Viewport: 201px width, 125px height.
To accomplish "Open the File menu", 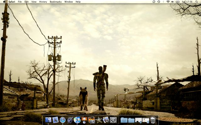I will [20, 2].
